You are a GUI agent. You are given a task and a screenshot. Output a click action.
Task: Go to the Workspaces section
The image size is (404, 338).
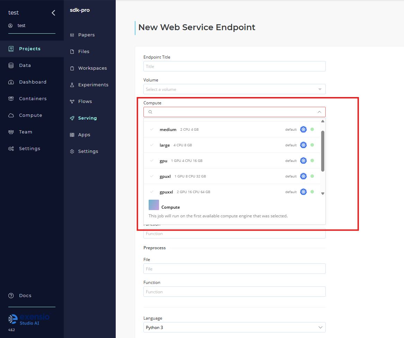coord(92,68)
